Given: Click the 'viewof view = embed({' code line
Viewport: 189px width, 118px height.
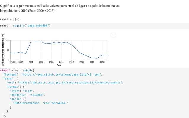Looking at the screenshot, I should 17,71.
